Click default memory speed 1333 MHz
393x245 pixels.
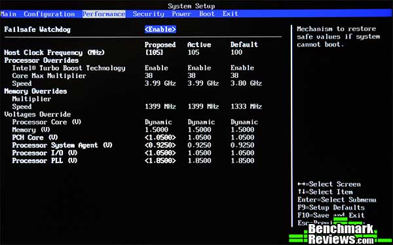(x=246, y=107)
